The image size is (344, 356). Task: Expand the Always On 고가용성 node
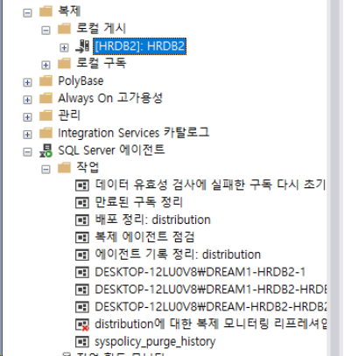coord(27,100)
